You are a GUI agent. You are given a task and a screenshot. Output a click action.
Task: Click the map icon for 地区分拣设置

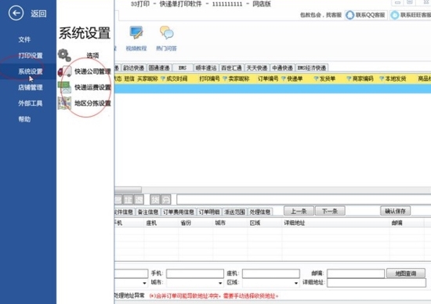click(x=64, y=103)
